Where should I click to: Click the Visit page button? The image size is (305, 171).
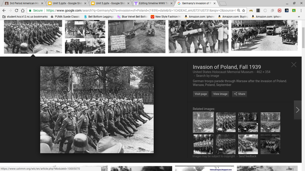click(x=201, y=94)
